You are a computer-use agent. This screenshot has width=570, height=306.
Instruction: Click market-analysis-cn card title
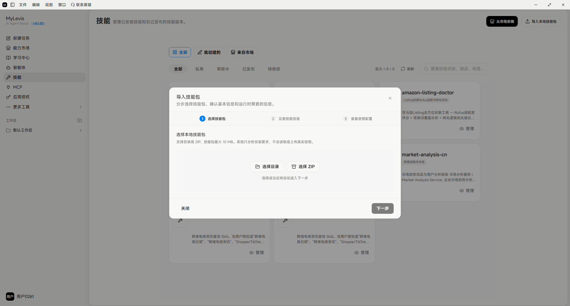click(x=424, y=155)
